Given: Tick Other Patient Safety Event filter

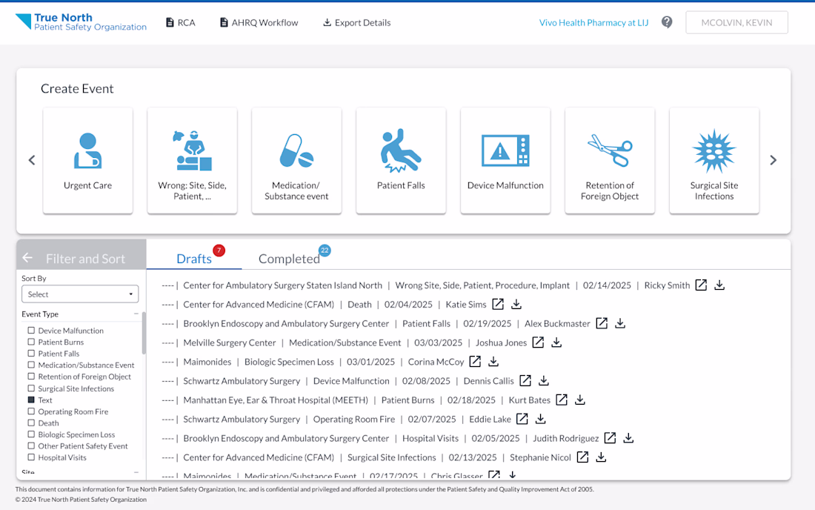Looking at the screenshot, I should coord(31,446).
